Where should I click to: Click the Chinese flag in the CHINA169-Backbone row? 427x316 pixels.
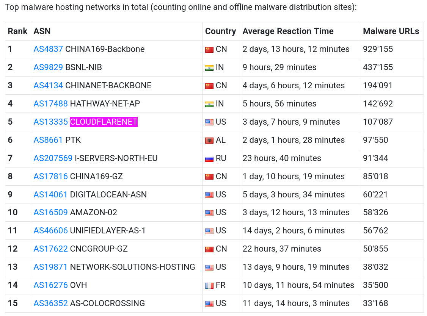[209, 50]
